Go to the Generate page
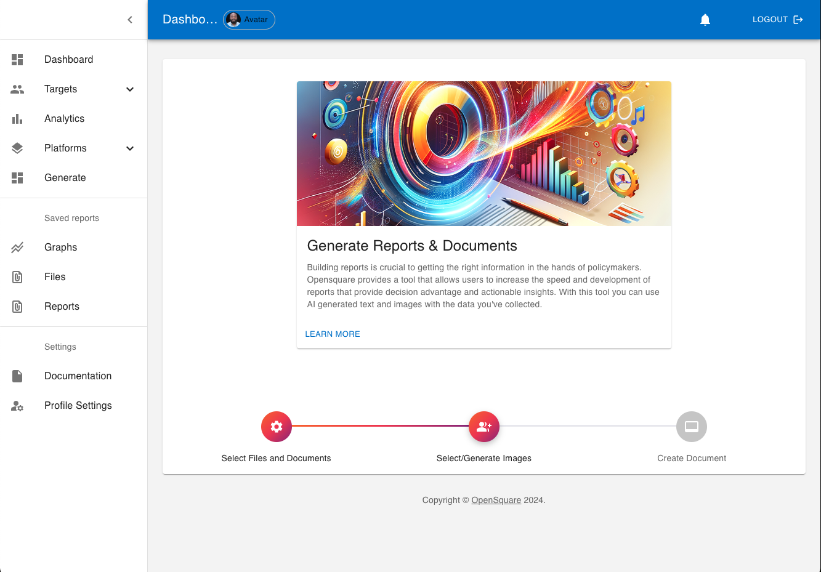Image resolution: width=821 pixels, height=572 pixels. coord(74,178)
